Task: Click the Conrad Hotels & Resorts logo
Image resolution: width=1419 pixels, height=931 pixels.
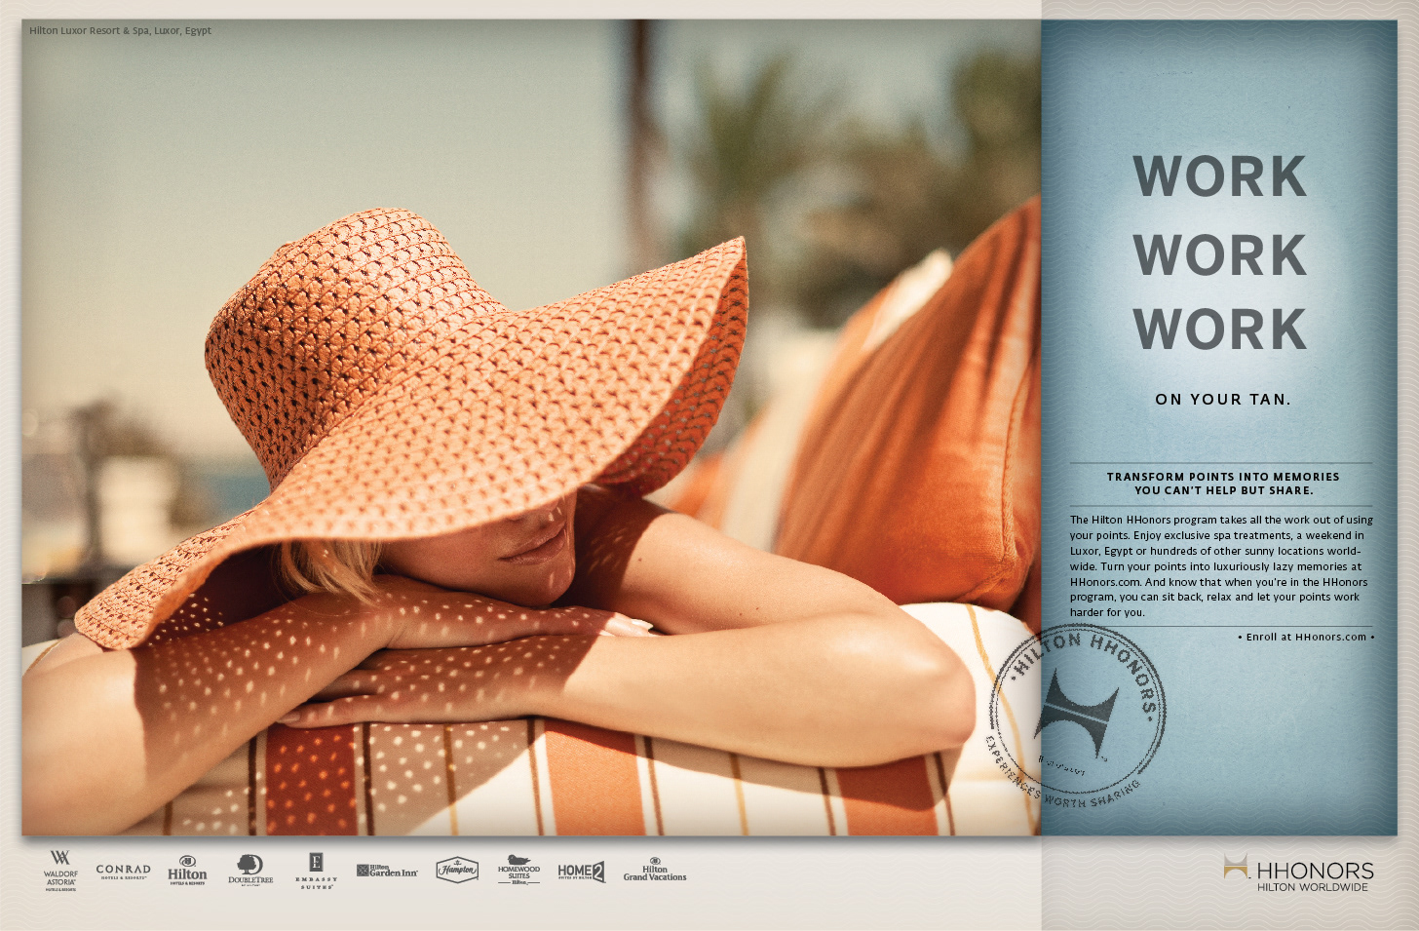Action: point(123,871)
